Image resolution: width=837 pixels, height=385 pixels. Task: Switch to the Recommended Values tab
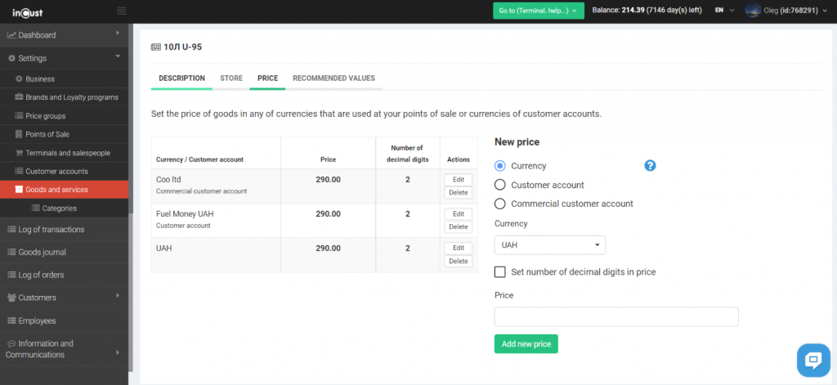[x=333, y=78]
